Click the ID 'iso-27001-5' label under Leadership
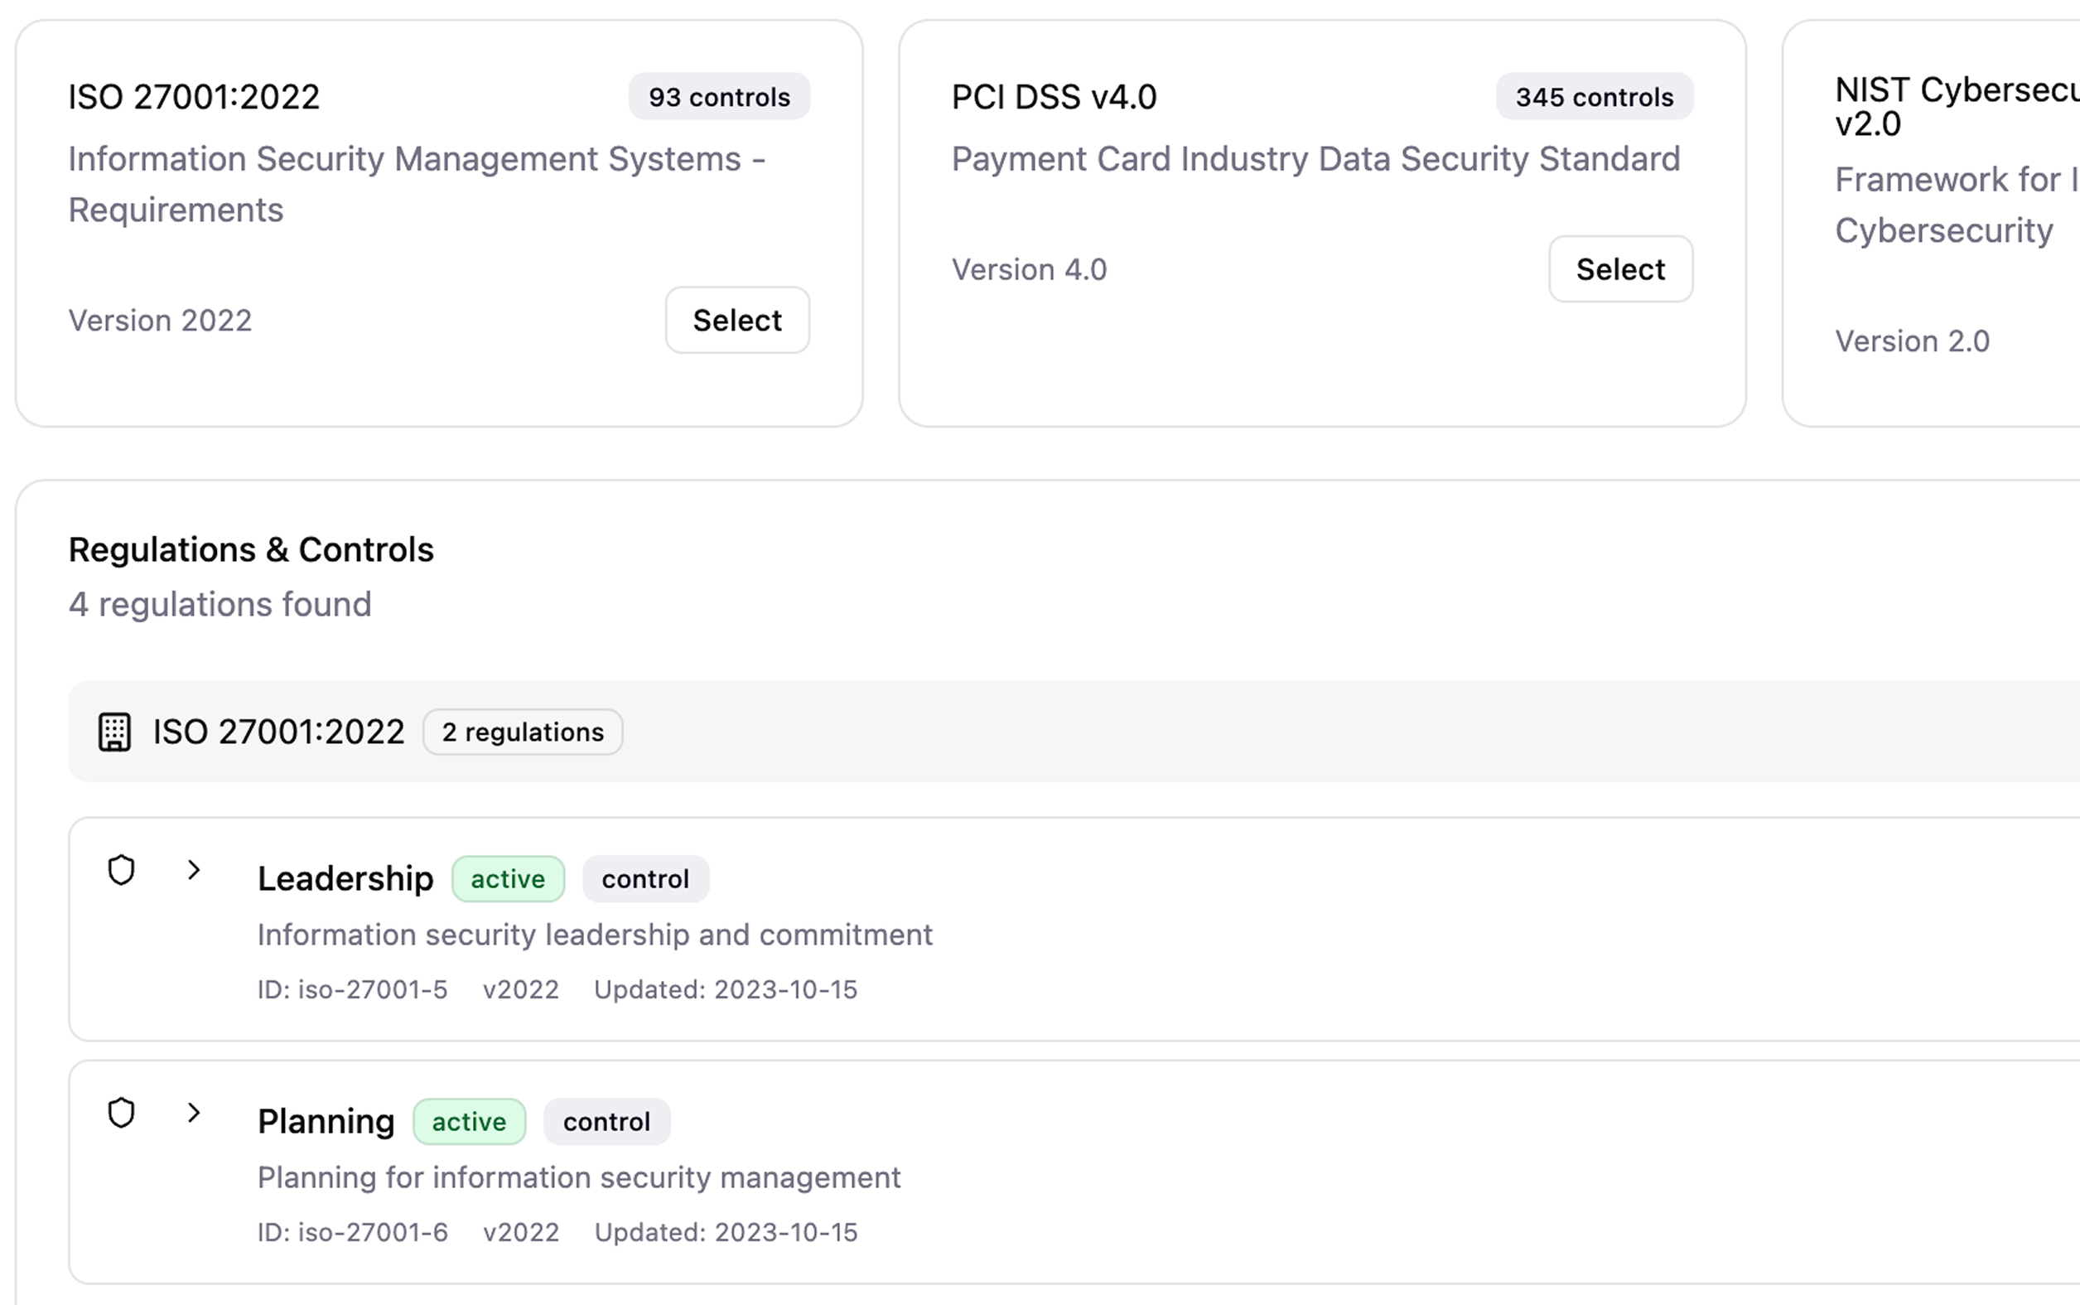The image size is (2080, 1305). [x=352, y=989]
